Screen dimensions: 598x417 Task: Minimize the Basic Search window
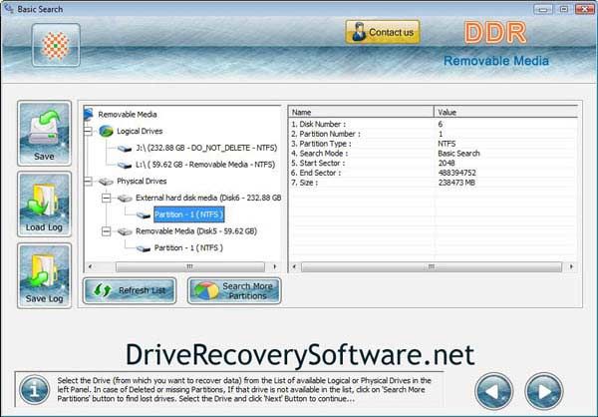543,9
